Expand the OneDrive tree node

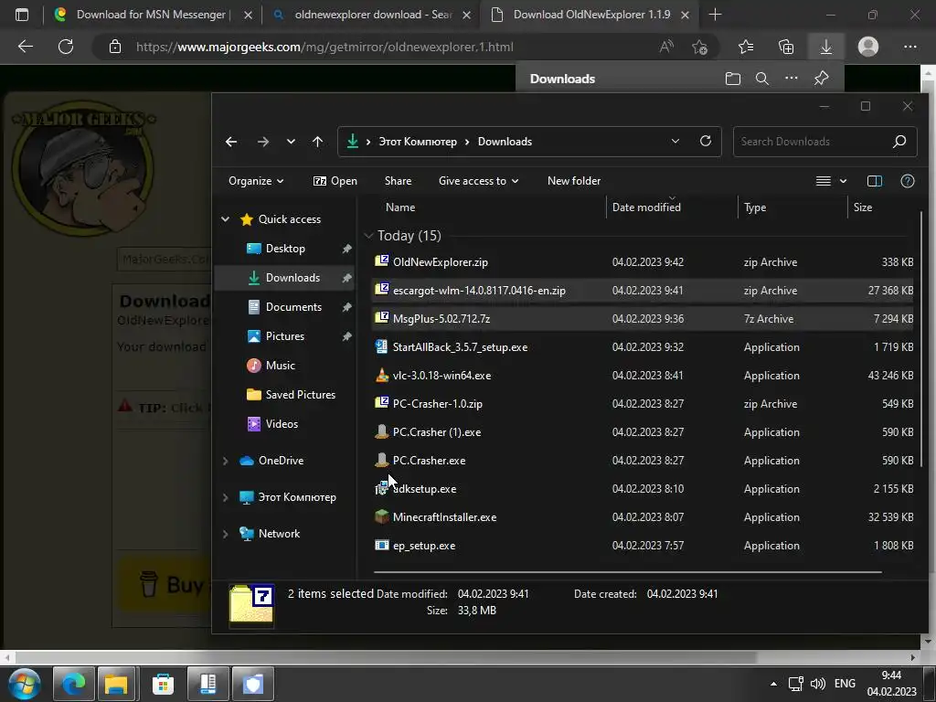click(x=226, y=461)
